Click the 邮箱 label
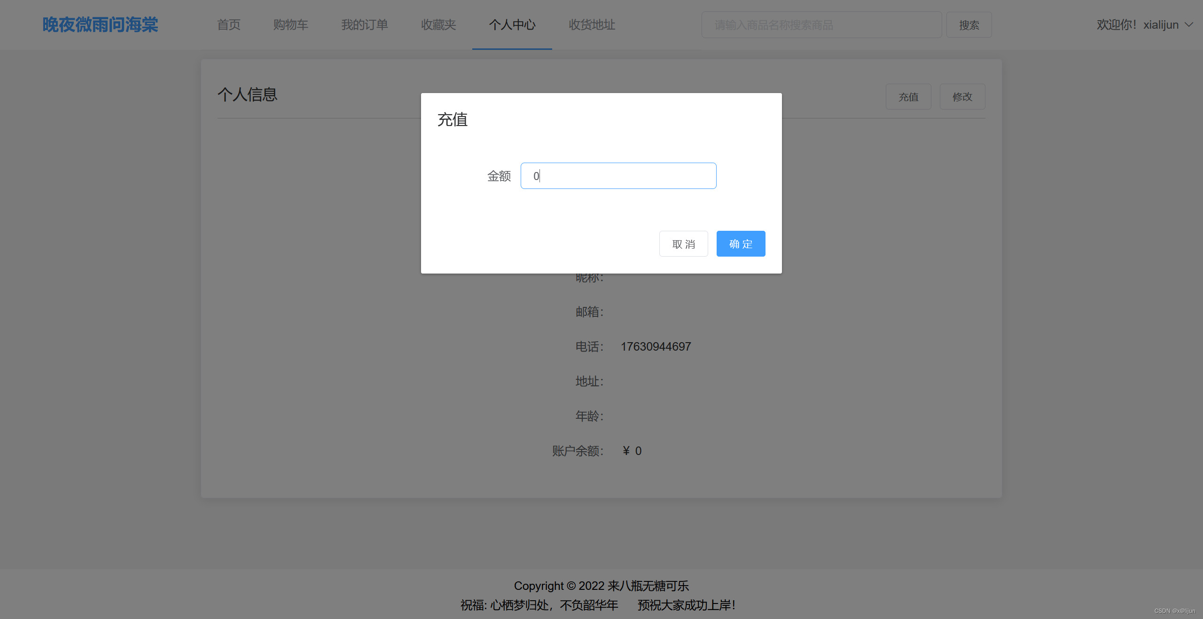Screen dimensions: 1203x619 (589, 312)
